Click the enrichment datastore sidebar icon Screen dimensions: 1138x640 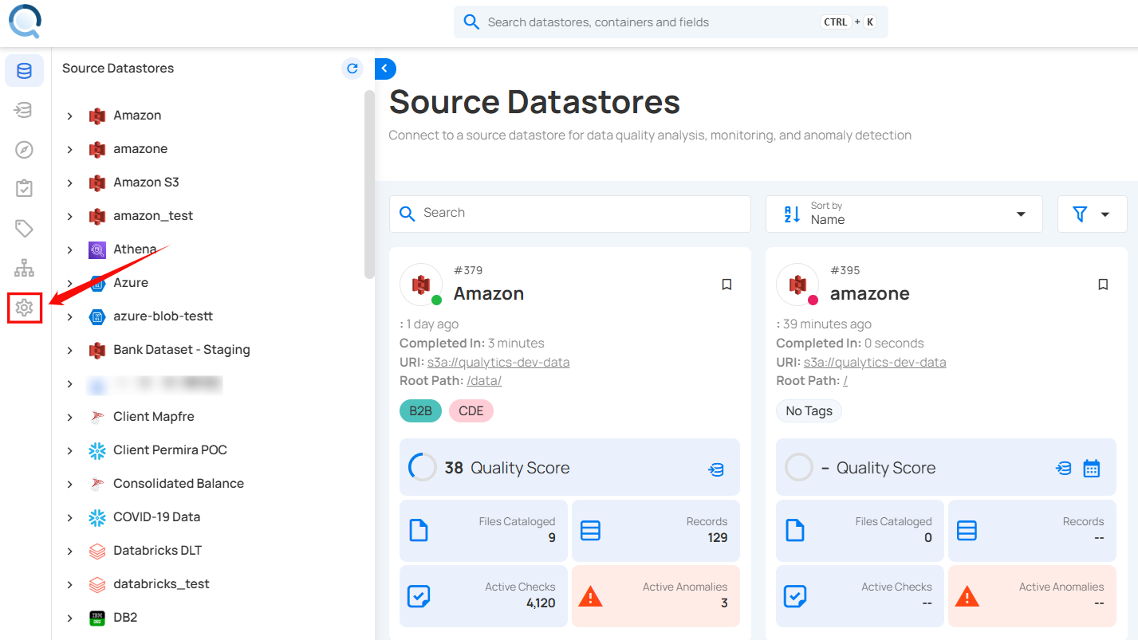(24, 110)
